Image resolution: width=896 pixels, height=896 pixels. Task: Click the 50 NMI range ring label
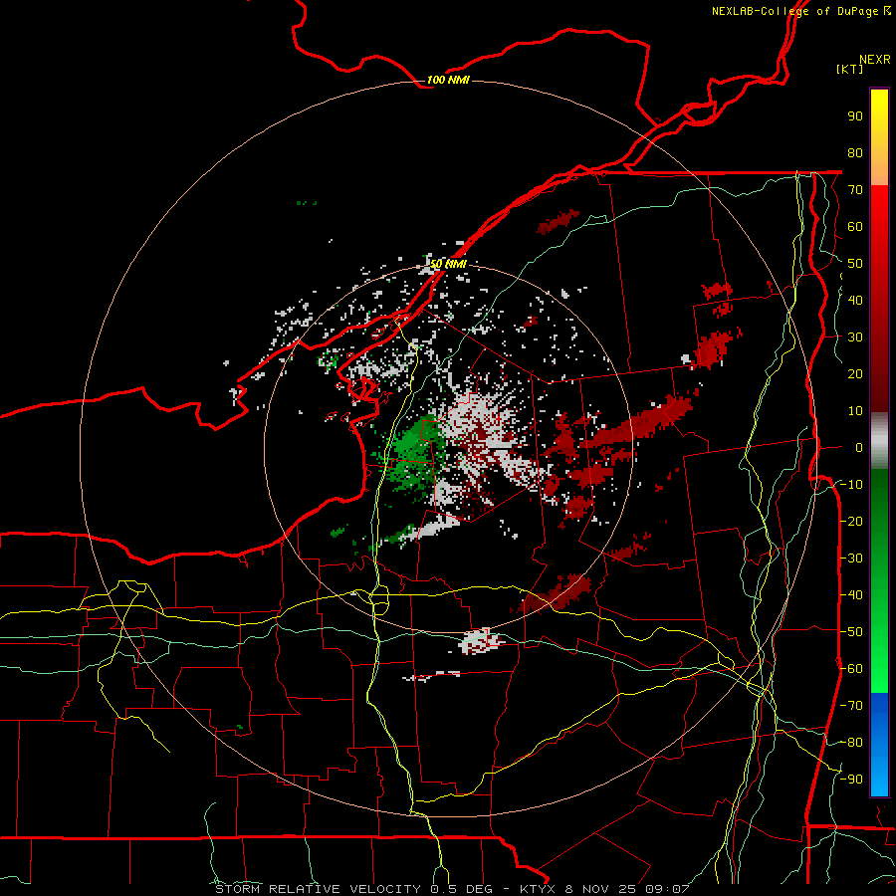tap(449, 264)
